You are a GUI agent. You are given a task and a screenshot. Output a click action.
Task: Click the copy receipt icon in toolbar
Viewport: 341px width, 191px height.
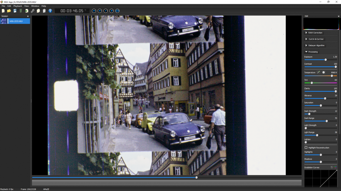click(38, 10)
